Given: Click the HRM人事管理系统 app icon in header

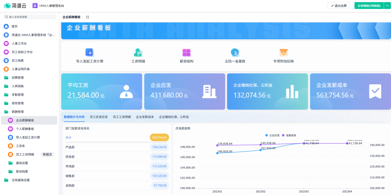Looking at the screenshot, I should point(35,6).
